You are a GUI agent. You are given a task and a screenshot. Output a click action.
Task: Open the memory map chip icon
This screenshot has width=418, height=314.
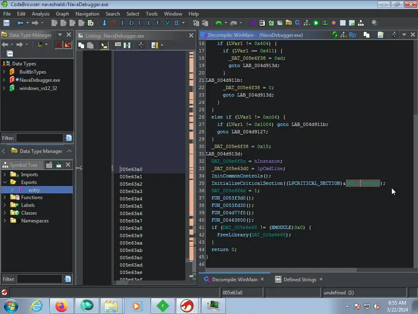click(x=325, y=23)
